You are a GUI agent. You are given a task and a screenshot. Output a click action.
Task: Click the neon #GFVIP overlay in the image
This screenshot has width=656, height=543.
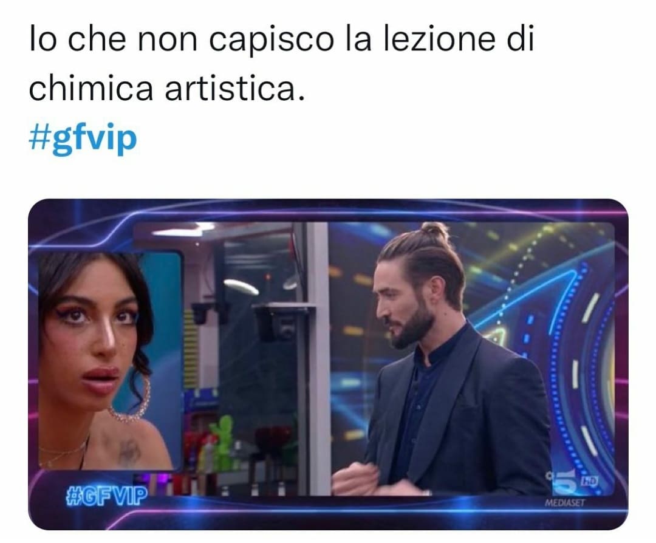107,494
